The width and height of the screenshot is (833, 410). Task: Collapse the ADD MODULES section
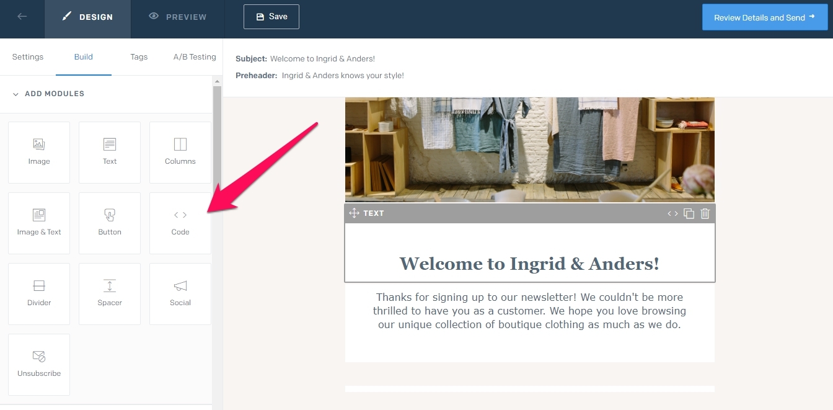[x=48, y=94]
